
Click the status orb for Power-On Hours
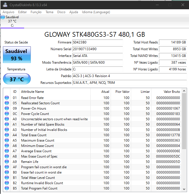point(7,108)
